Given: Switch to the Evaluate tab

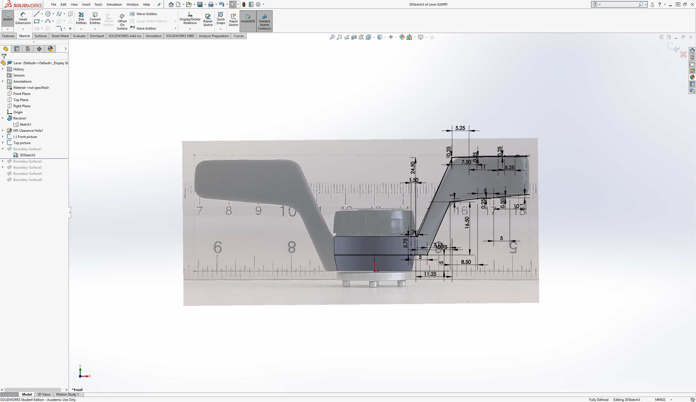Looking at the screenshot, I should tap(79, 36).
